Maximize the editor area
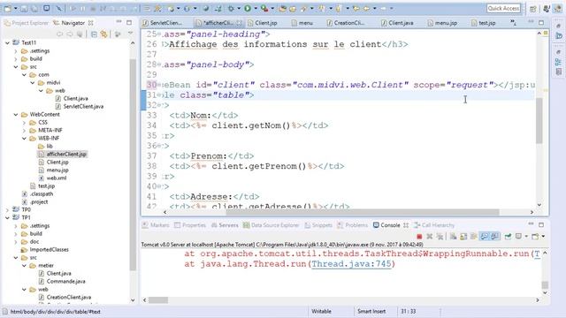 (541, 22)
